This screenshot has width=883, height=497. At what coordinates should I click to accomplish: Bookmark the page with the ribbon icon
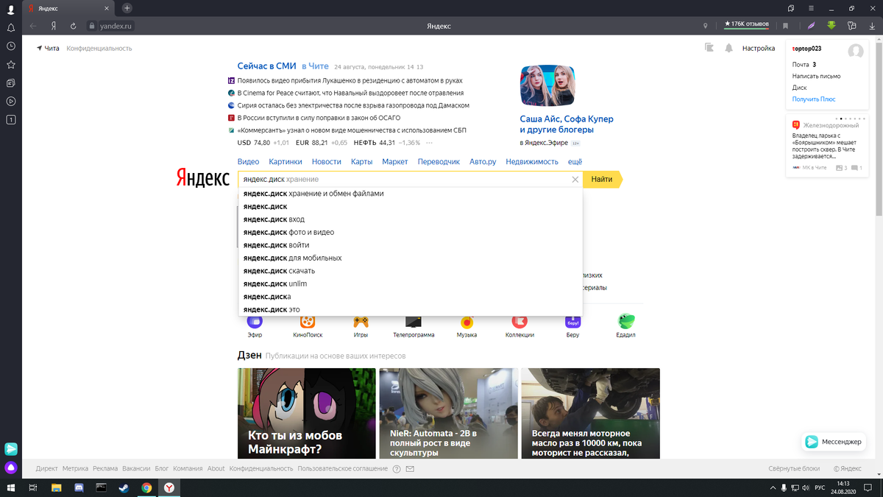point(786,26)
